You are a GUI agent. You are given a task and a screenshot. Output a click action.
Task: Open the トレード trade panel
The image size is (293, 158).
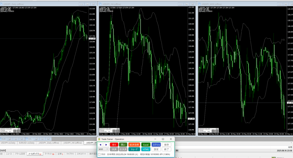pyautogui.click(x=134, y=149)
